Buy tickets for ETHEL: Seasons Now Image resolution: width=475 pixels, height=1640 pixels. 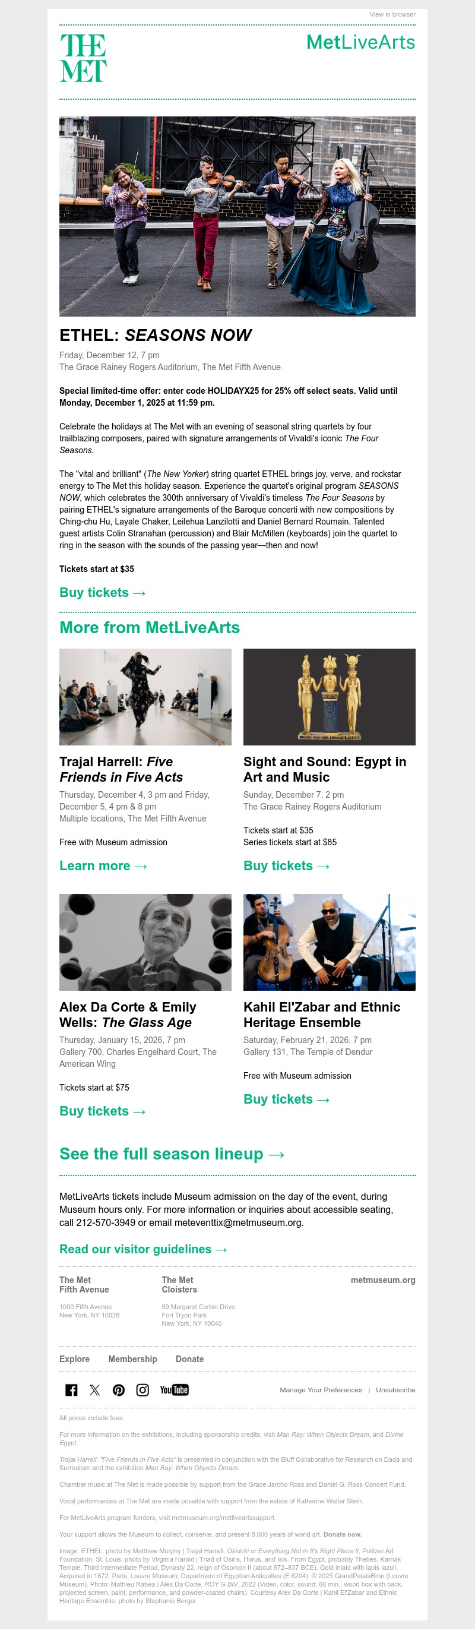102,593
